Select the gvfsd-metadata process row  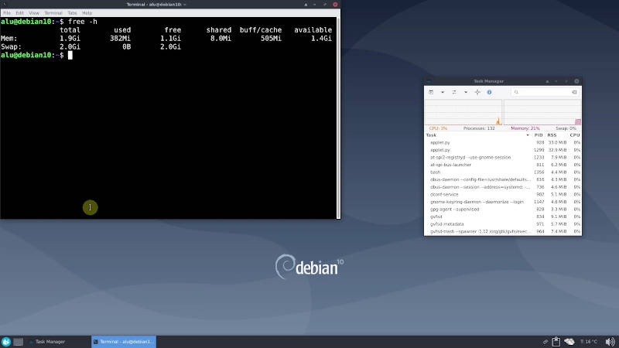coord(502,223)
